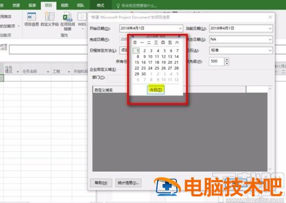Select April 21 in the calendar
The image size is (286, 203).
176,62
